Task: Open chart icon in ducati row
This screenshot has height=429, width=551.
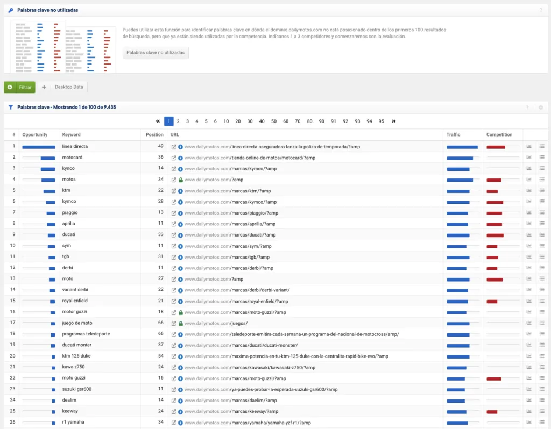Action: pyautogui.click(x=529, y=234)
